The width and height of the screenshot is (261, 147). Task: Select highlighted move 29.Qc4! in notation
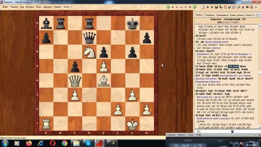pyautogui.click(x=233, y=66)
